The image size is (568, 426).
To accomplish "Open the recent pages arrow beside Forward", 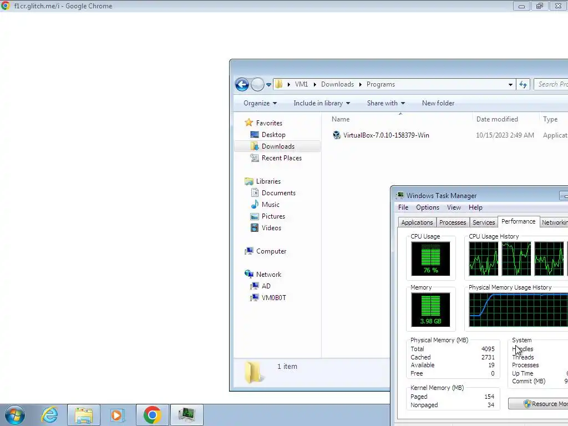I will pos(268,85).
